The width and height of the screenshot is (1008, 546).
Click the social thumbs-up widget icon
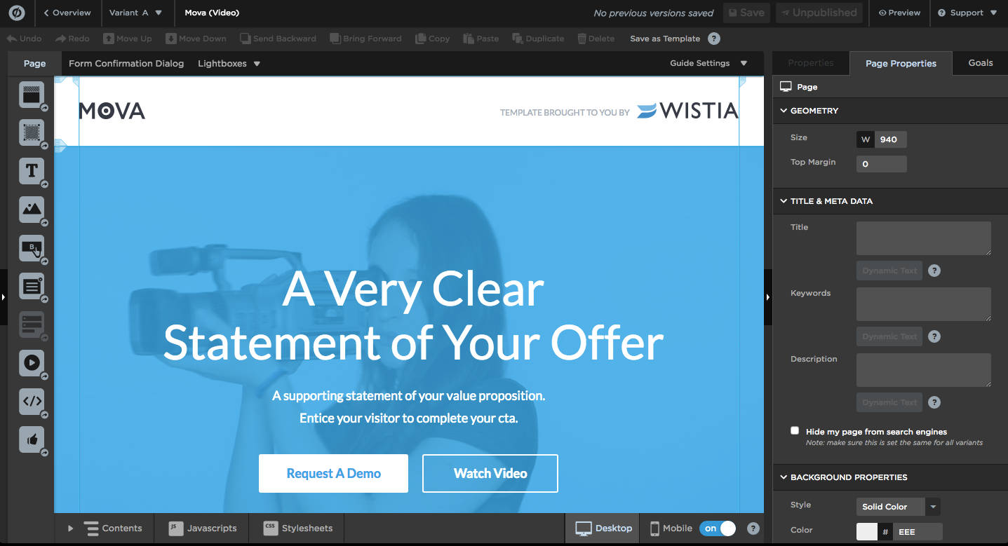[x=32, y=439]
